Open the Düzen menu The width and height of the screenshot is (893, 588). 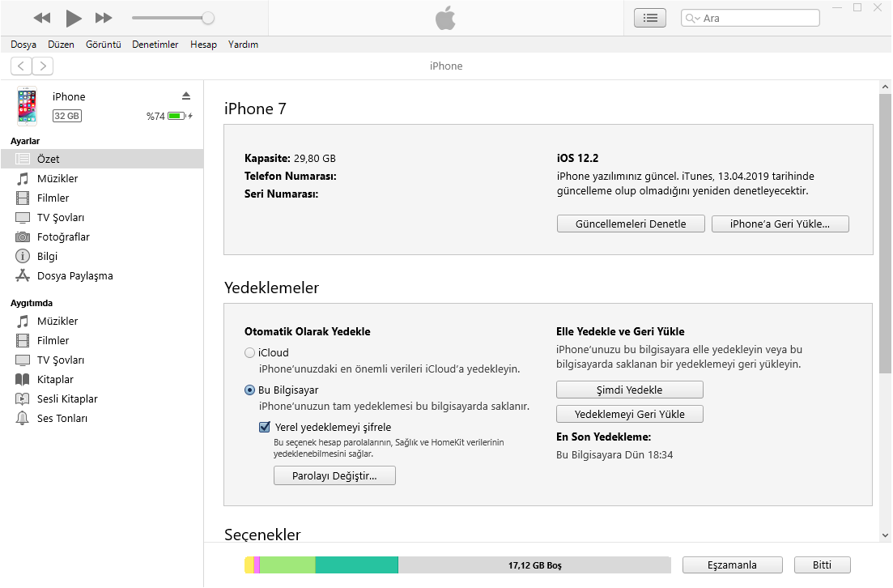[x=61, y=45]
